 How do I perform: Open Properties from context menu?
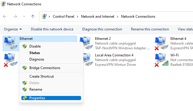(x=51, y=98)
